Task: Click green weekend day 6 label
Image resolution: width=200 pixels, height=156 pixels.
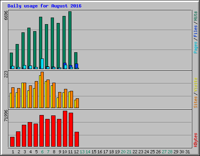Action: [42, 152]
